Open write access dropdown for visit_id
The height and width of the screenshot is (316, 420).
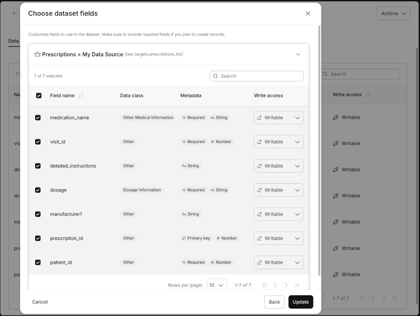[x=278, y=142]
